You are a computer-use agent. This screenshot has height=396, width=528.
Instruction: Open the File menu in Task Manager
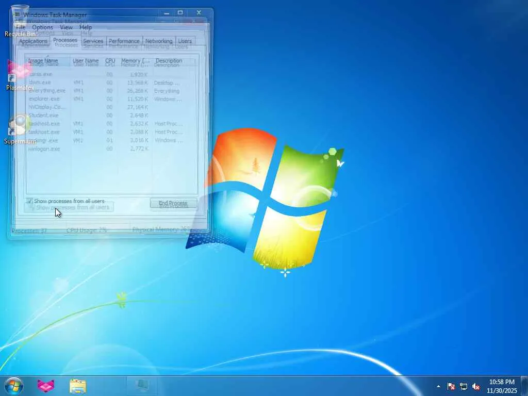pos(21,27)
